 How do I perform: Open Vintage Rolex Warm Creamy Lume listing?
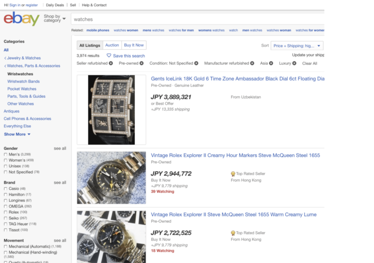tap(234, 215)
